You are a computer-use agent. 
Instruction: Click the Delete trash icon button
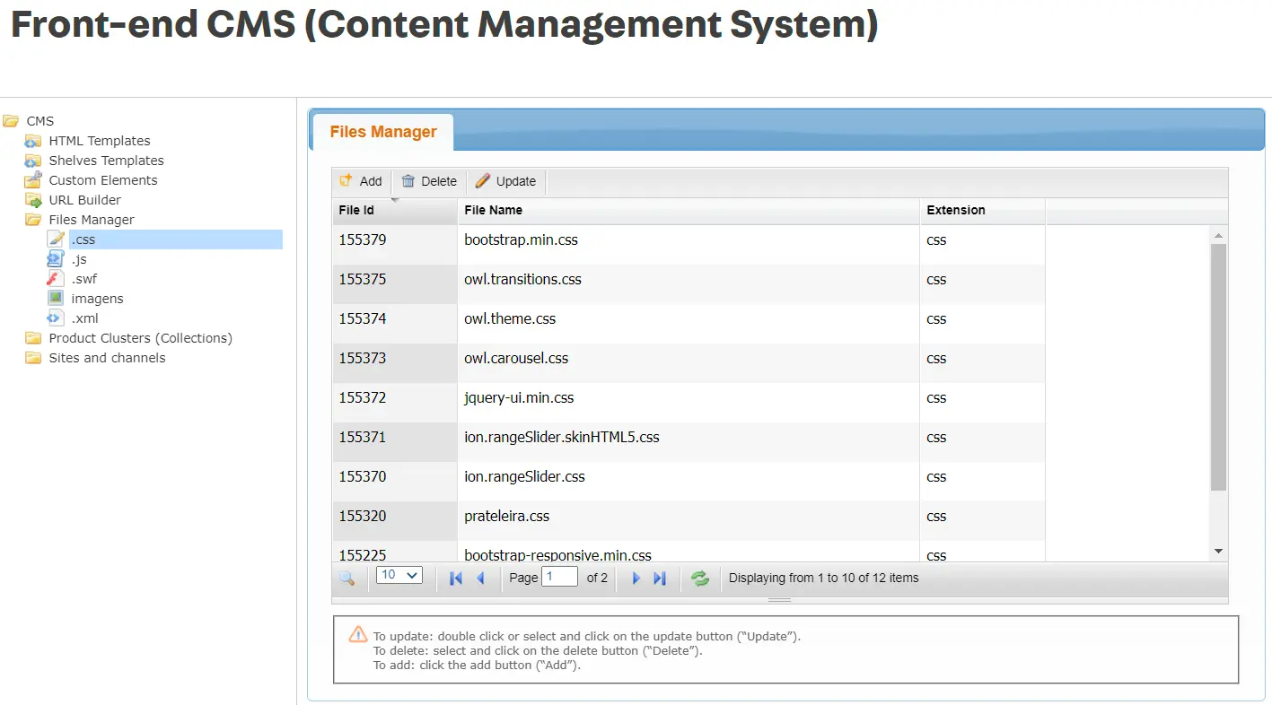tap(429, 181)
